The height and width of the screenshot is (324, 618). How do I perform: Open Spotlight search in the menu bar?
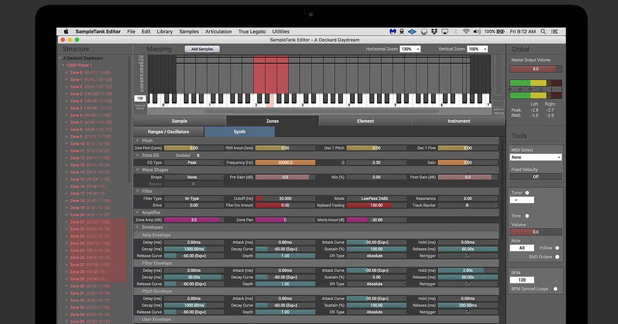click(543, 31)
